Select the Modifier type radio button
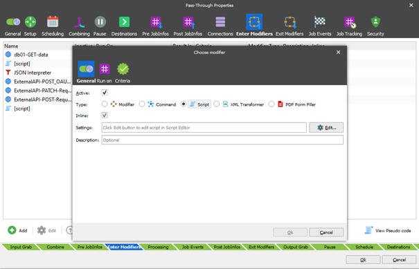Image resolution: width=419 pixels, height=269 pixels. click(x=105, y=104)
